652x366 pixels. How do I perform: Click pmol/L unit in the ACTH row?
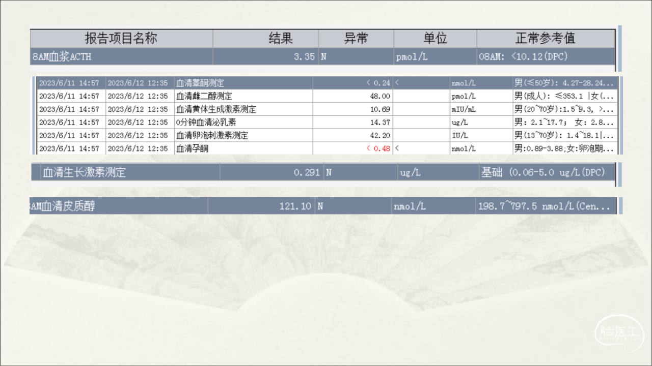(x=412, y=57)
